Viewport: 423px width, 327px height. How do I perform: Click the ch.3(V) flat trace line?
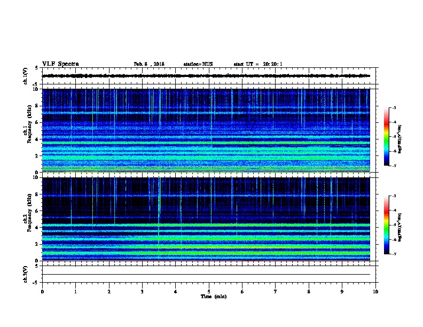(206, 275)
